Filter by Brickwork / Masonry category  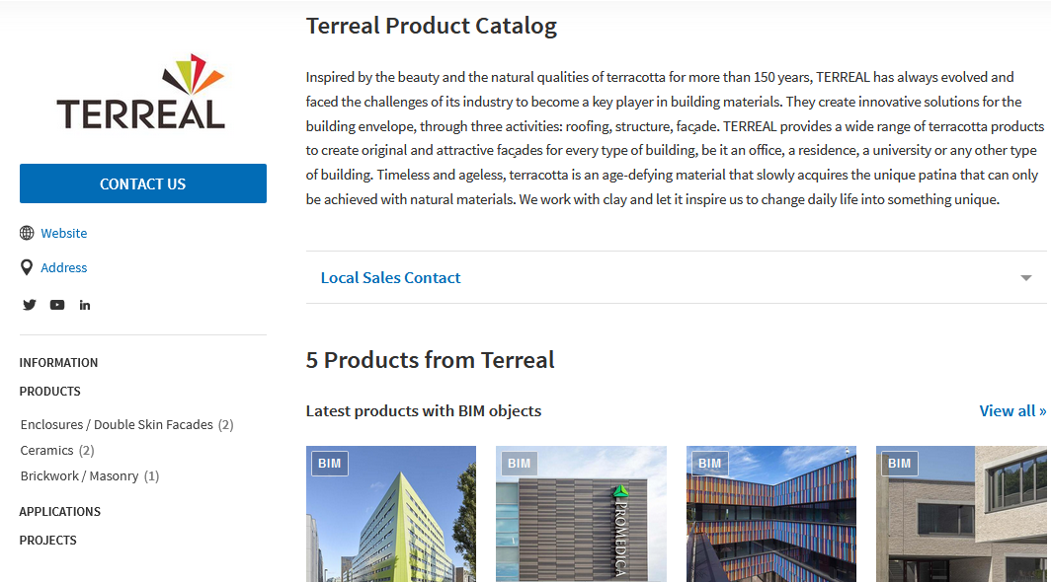pos(89,476)
